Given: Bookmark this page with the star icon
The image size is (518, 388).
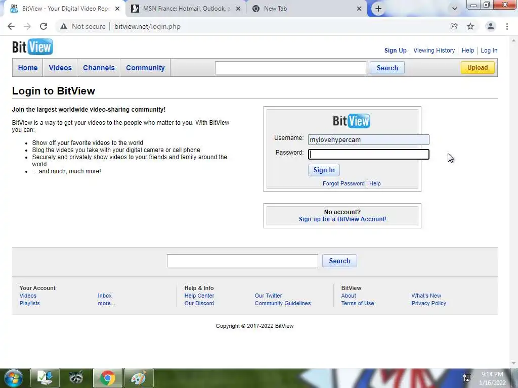Looking at the screenshot, I should 470,26.
